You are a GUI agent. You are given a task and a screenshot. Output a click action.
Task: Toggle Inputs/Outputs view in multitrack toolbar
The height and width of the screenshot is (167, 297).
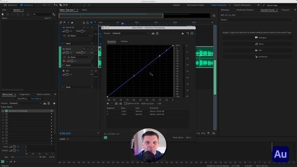pos(61,22)
